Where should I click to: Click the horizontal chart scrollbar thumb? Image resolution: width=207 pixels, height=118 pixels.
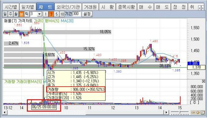(x=124, y=112)
